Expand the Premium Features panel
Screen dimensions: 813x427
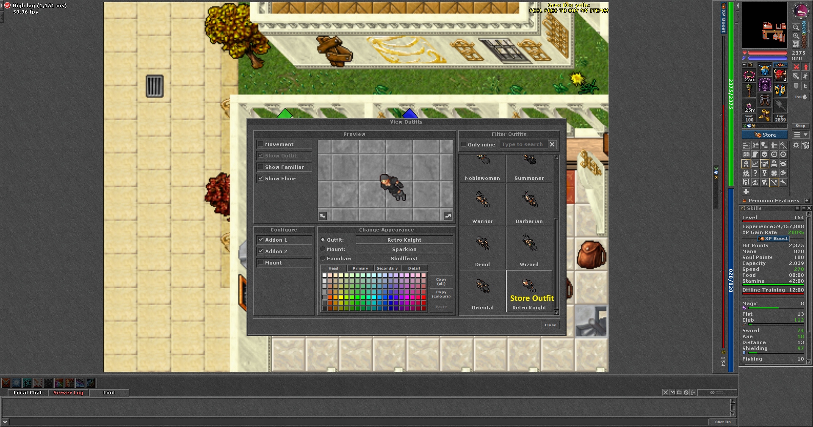point(807,201)
